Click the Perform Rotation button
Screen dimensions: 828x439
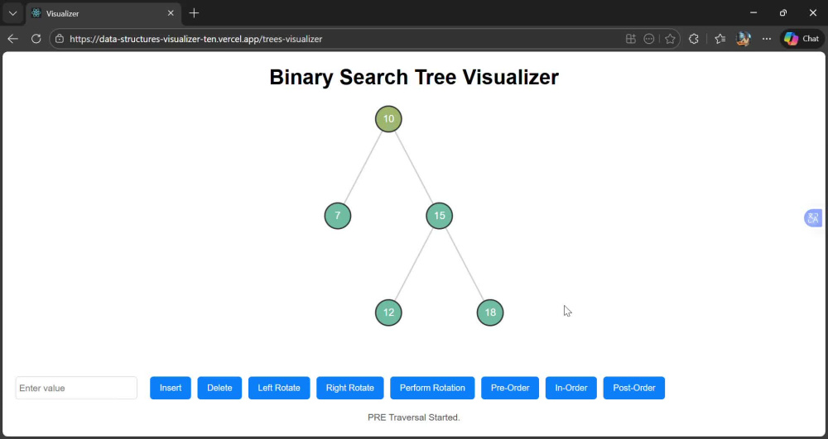432,388
